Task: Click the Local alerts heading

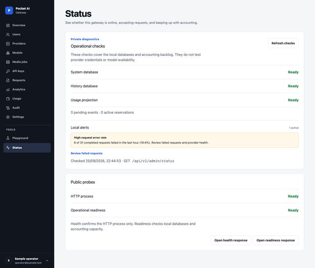Action: pos(80,128)
